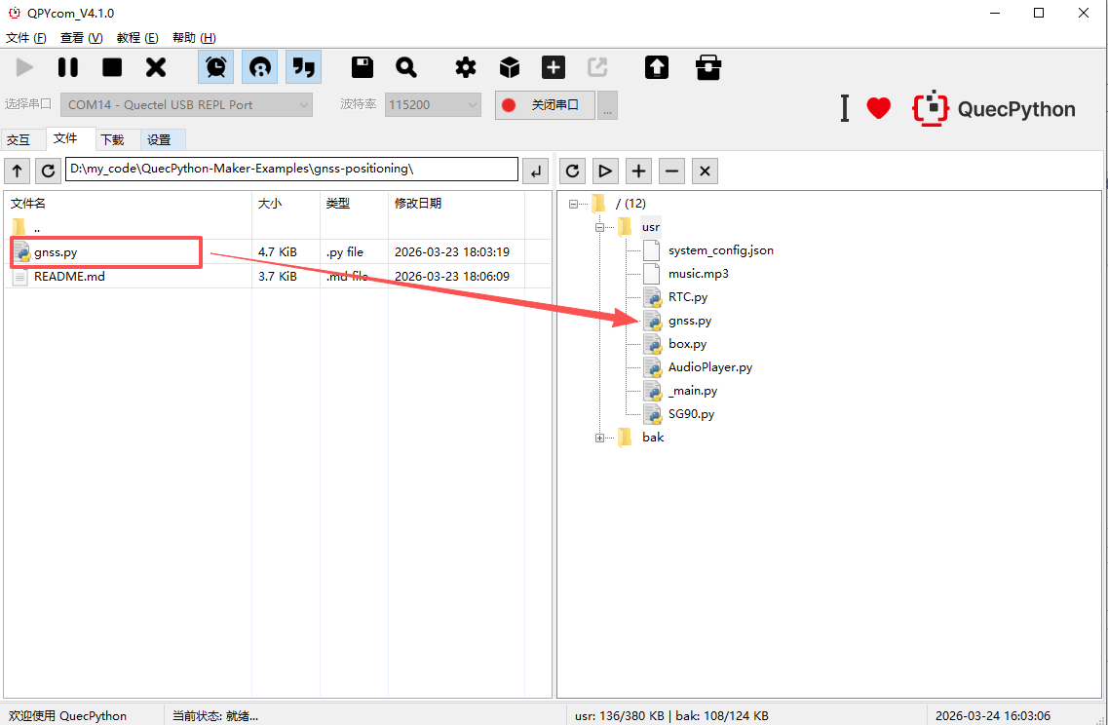Expand the bak folder tree node

pyautogui.click(x=600, y=438)
